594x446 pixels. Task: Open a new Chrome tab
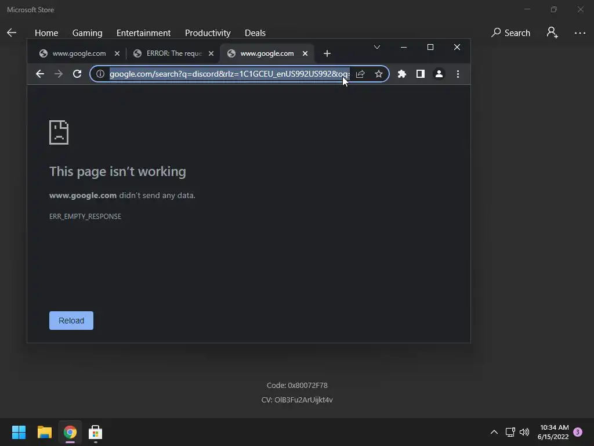[327, 53]
